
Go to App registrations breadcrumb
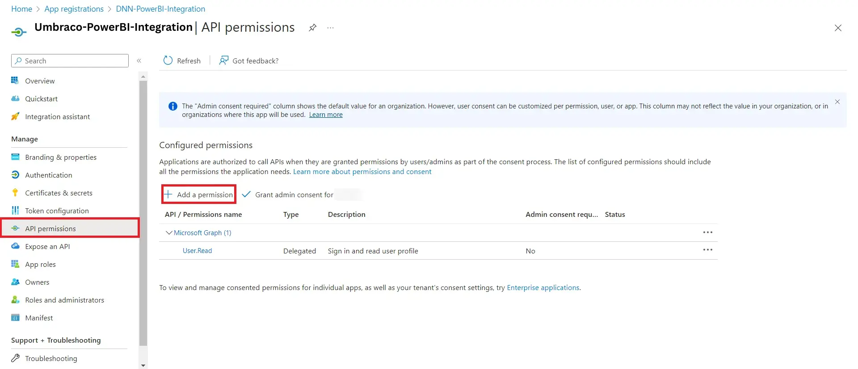coord(74,9)
